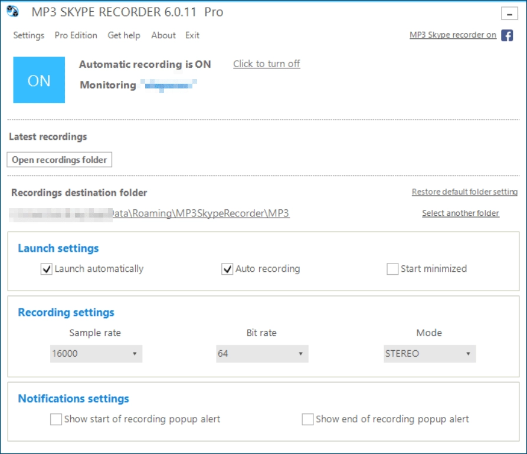This screenshot has width=527, height=454.
Task: Expand the Sample rate 16000 dropdown
Action: point(96,354)
